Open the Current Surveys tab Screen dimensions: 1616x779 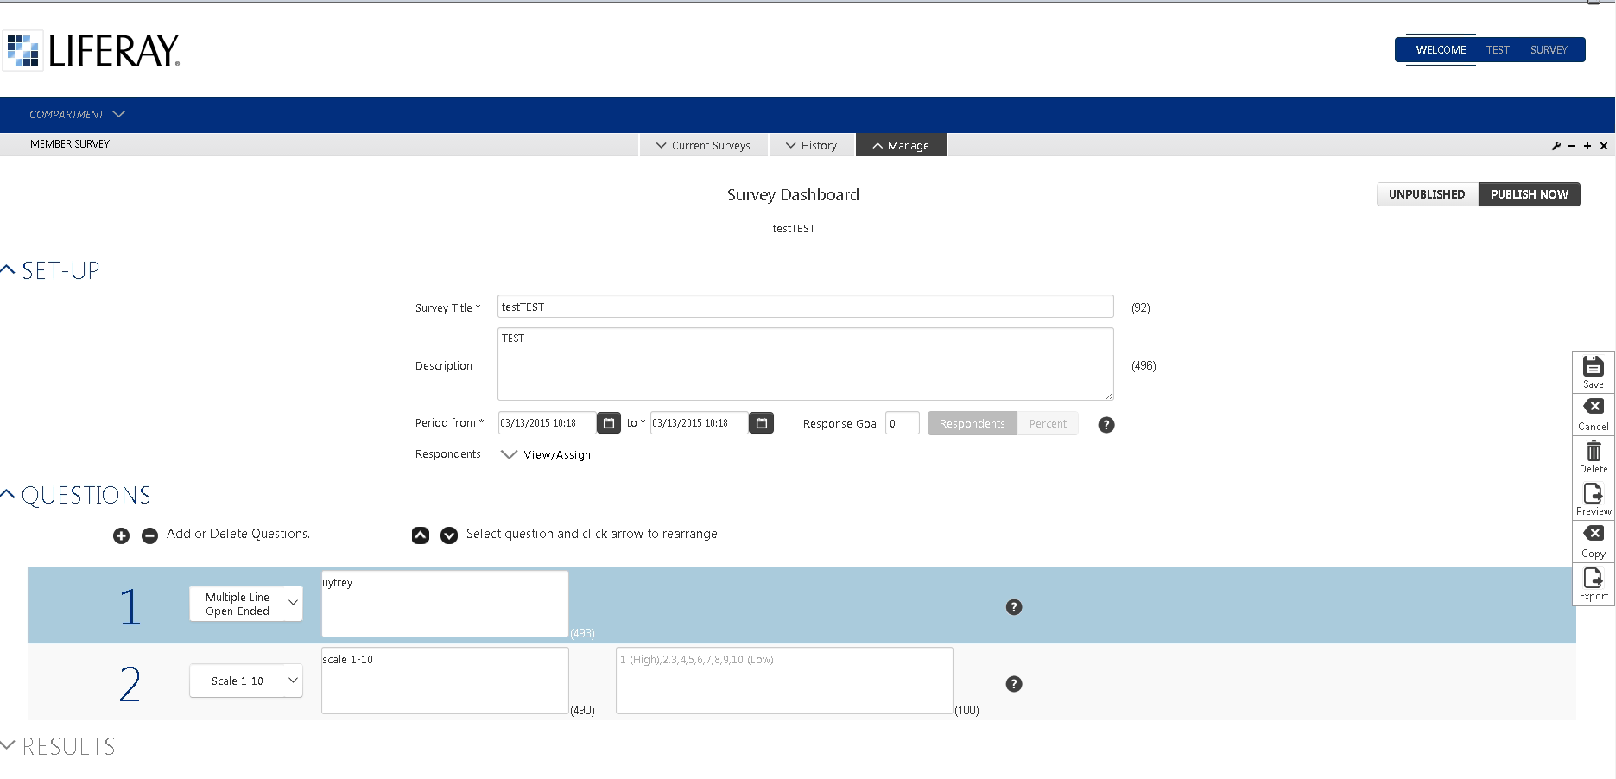click(x=703, y=145)
